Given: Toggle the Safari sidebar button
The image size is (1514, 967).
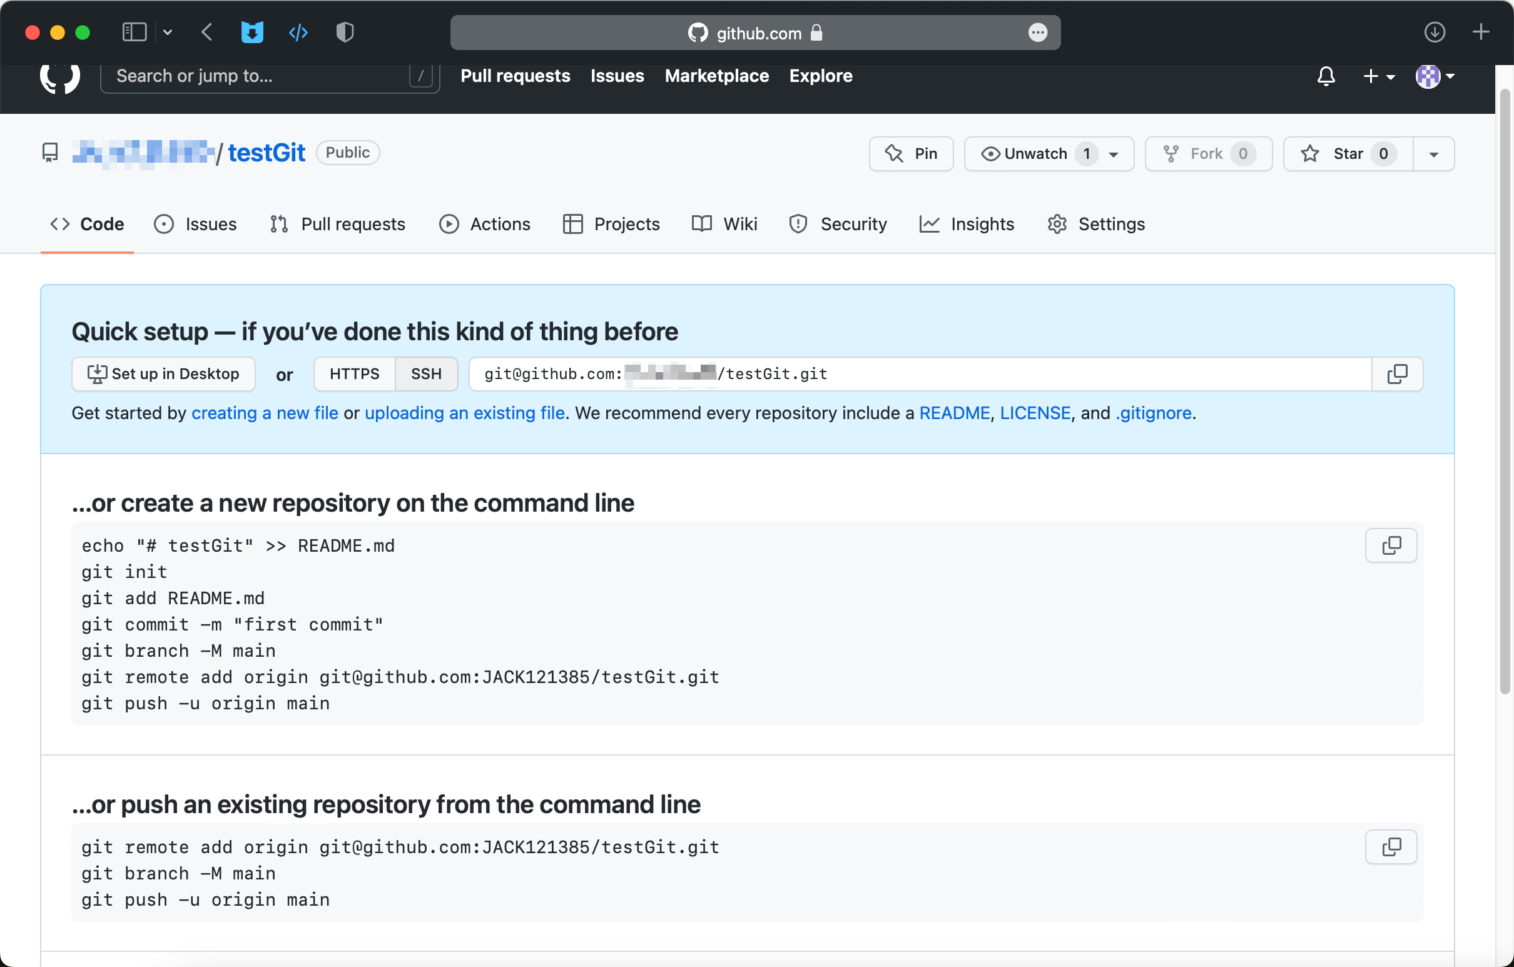Looking at the screenshot, I should coord(134,31).
